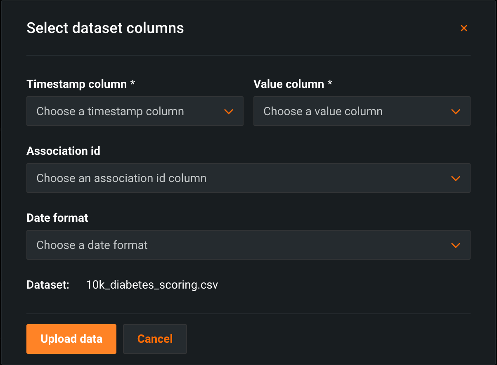Click the Dataset: label text
The image size is (497, 365).
48,285
